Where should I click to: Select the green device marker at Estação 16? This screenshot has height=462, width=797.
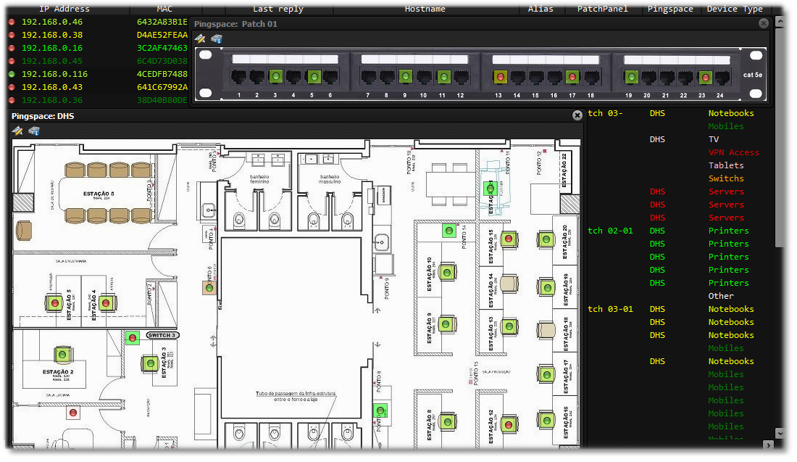pos(546,421)
